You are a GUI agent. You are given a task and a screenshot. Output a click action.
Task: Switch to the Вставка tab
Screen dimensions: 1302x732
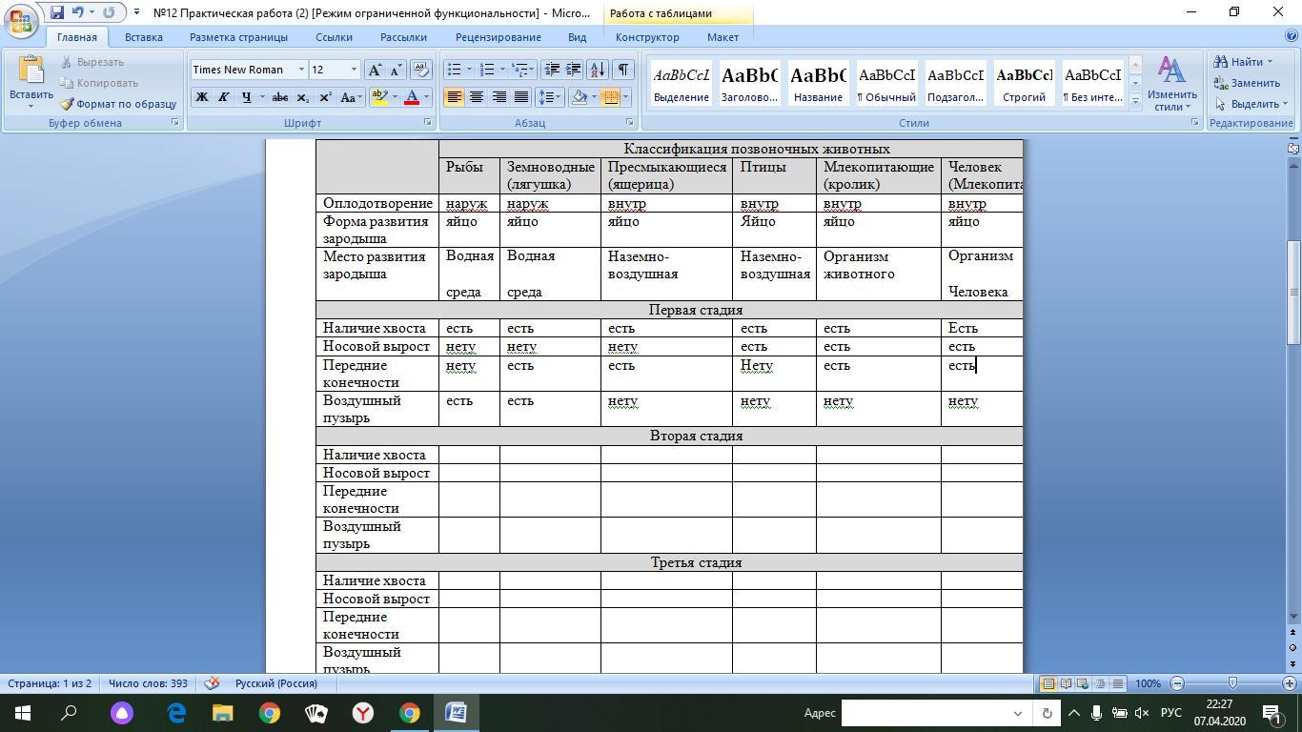click(144, 37)
